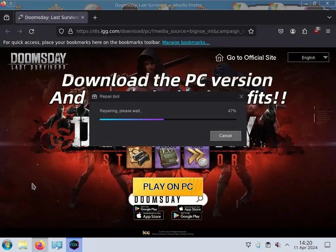Click the Doomsday Last Survivors logo

click(38, 61)
